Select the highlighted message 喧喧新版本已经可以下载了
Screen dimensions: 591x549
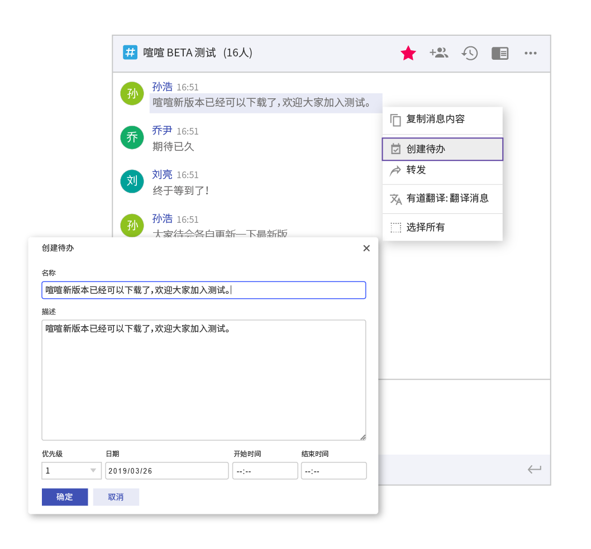(266, 103)
